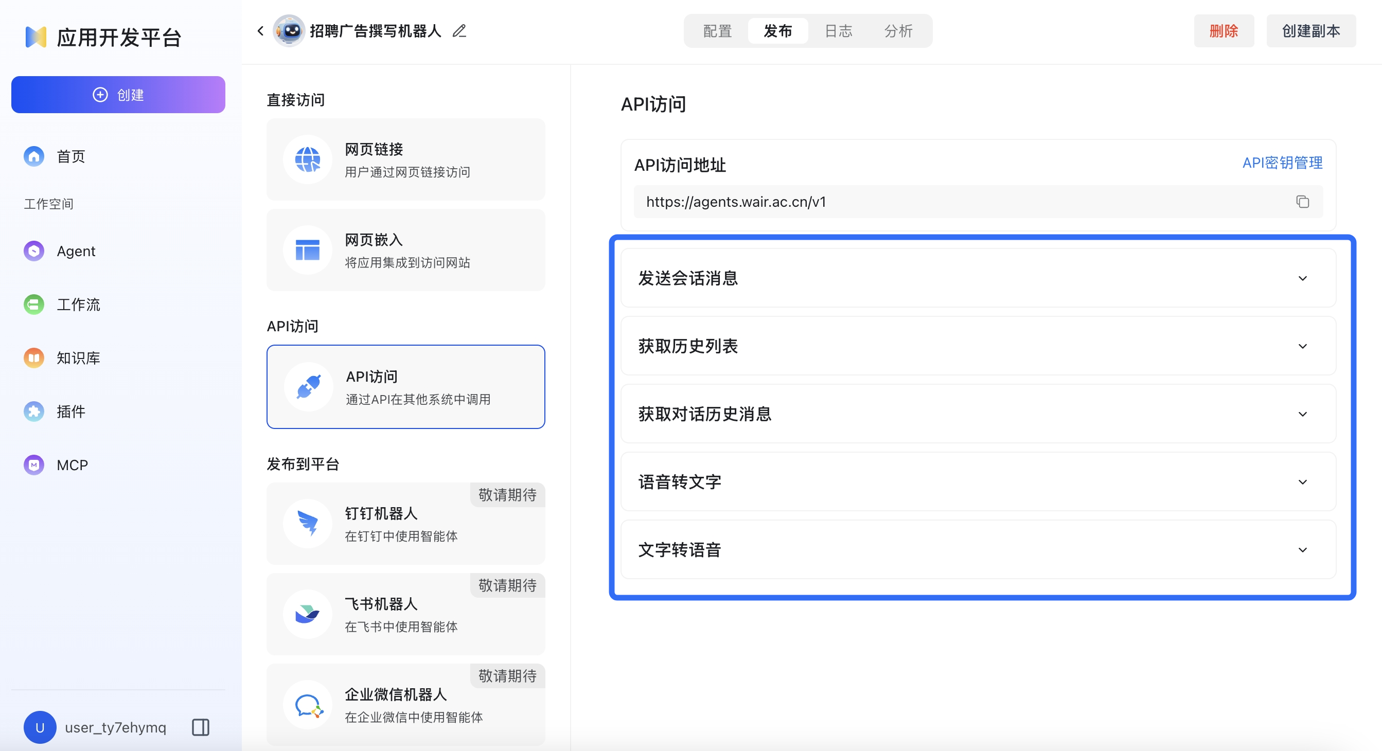Expand the 获取历史列表 section

coord(1303,346)
